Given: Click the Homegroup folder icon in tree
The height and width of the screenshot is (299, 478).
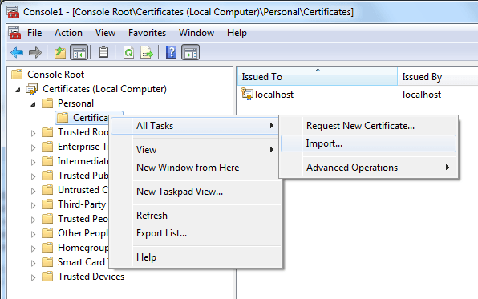Looking at the screenshot, I should 47,248.
